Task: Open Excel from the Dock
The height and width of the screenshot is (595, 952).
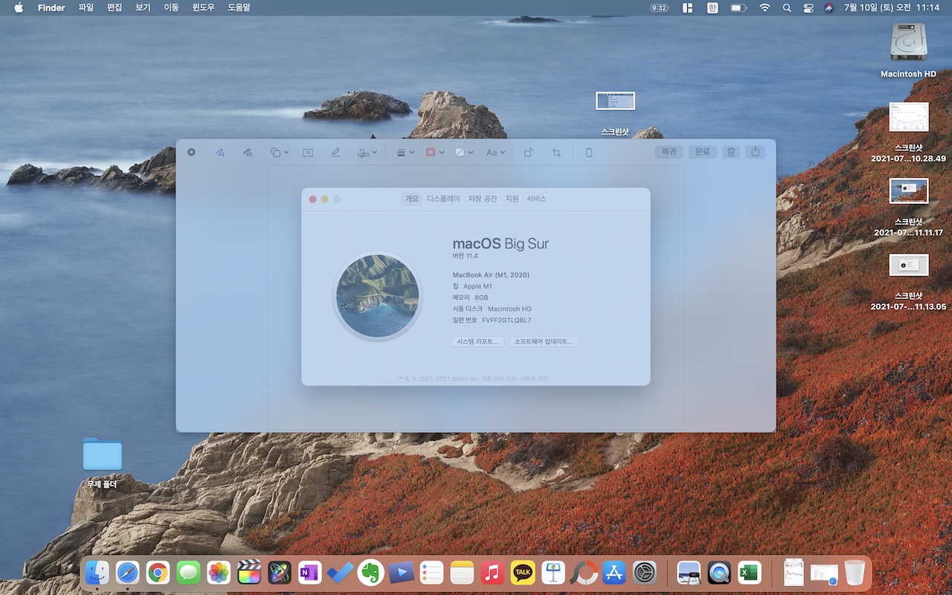Action: point(749,573)
